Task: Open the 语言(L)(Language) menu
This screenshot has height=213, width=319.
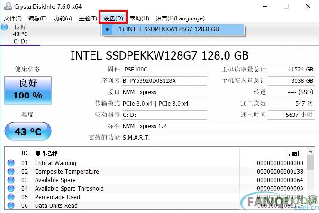Action: point(180,18)
